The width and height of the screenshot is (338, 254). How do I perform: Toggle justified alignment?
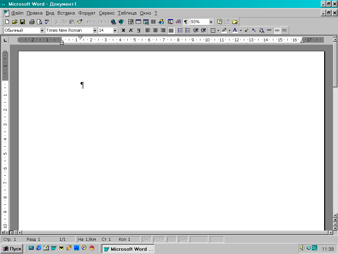pos(171,30)
